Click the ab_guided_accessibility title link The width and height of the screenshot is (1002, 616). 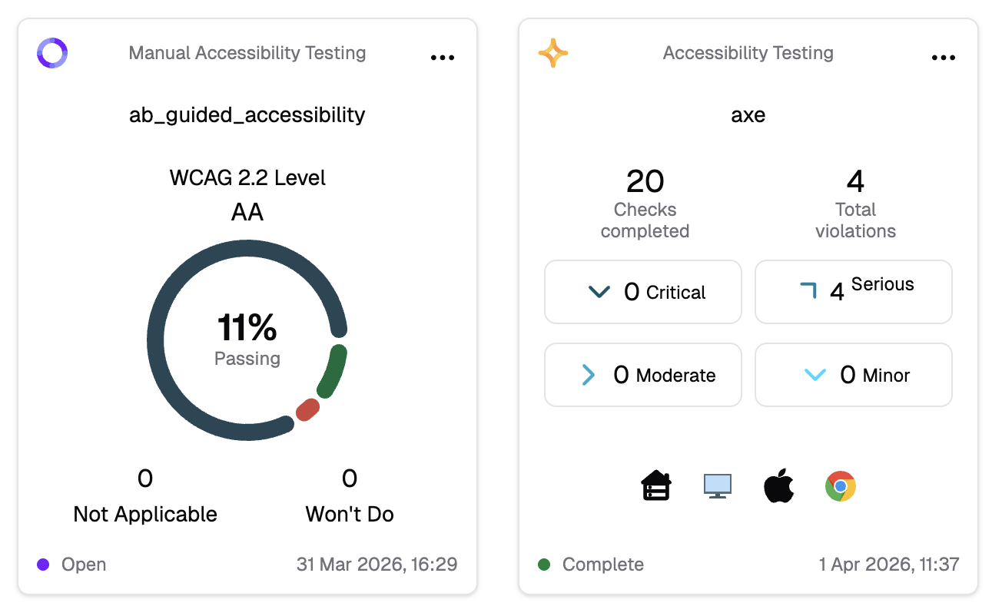point(247,115)
